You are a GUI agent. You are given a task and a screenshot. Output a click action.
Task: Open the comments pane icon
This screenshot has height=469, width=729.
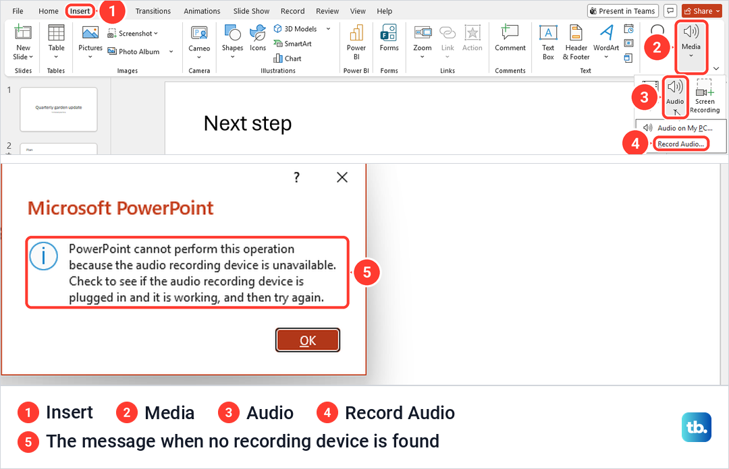pos(670,11)
